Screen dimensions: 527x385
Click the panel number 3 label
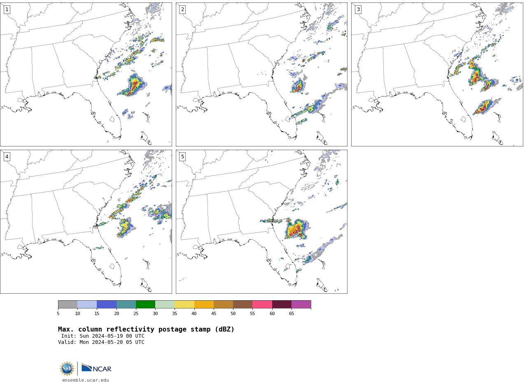pos(358,9)
